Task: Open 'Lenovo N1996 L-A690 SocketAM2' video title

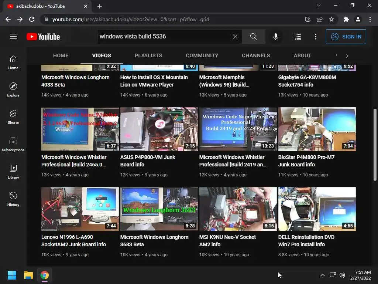Action: pos(73,241)
